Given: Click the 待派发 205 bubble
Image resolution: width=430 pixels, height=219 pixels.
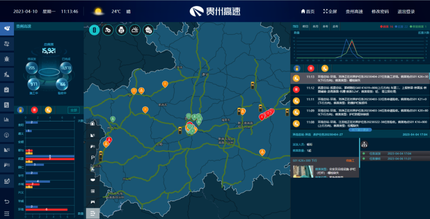Looking at the screenshot, I should tap(31, 68).
